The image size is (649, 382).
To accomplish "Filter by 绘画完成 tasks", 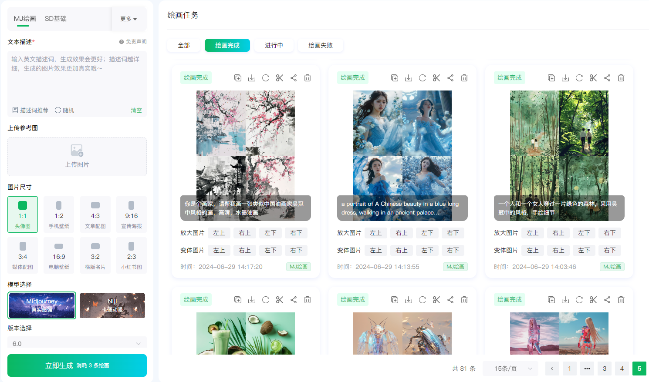I will [227, 45].
